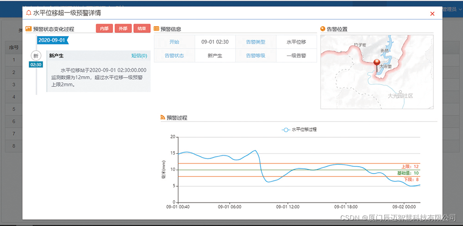Click the 新产生 status value cell

point(215,55)
